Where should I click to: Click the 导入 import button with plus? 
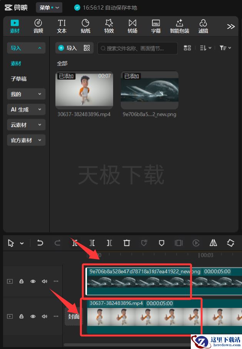(x=67, y=48)
